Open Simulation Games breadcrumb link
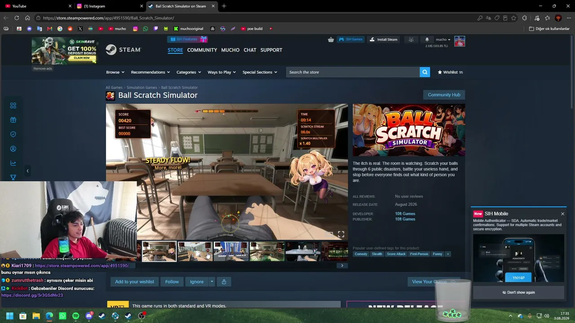 [x=142, y=87]
